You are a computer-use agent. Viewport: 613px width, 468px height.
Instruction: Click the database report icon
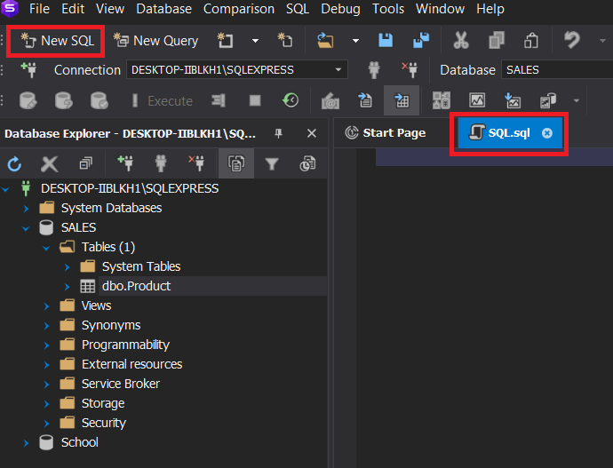548,100
